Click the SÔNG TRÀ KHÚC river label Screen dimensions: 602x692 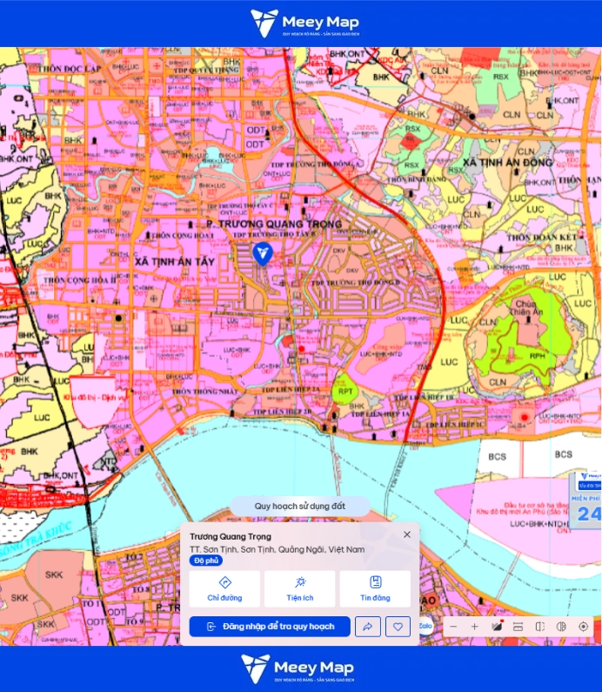pyautogui.click(x=36, y=541)
